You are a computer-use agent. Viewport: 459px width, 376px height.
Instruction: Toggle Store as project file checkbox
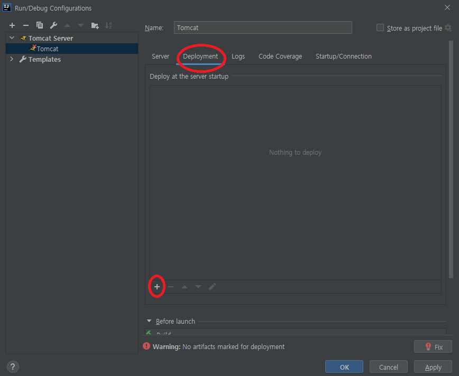(x=380, y=27)
